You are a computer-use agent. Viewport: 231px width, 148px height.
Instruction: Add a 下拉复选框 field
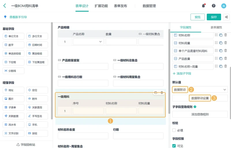coord(37,62)
